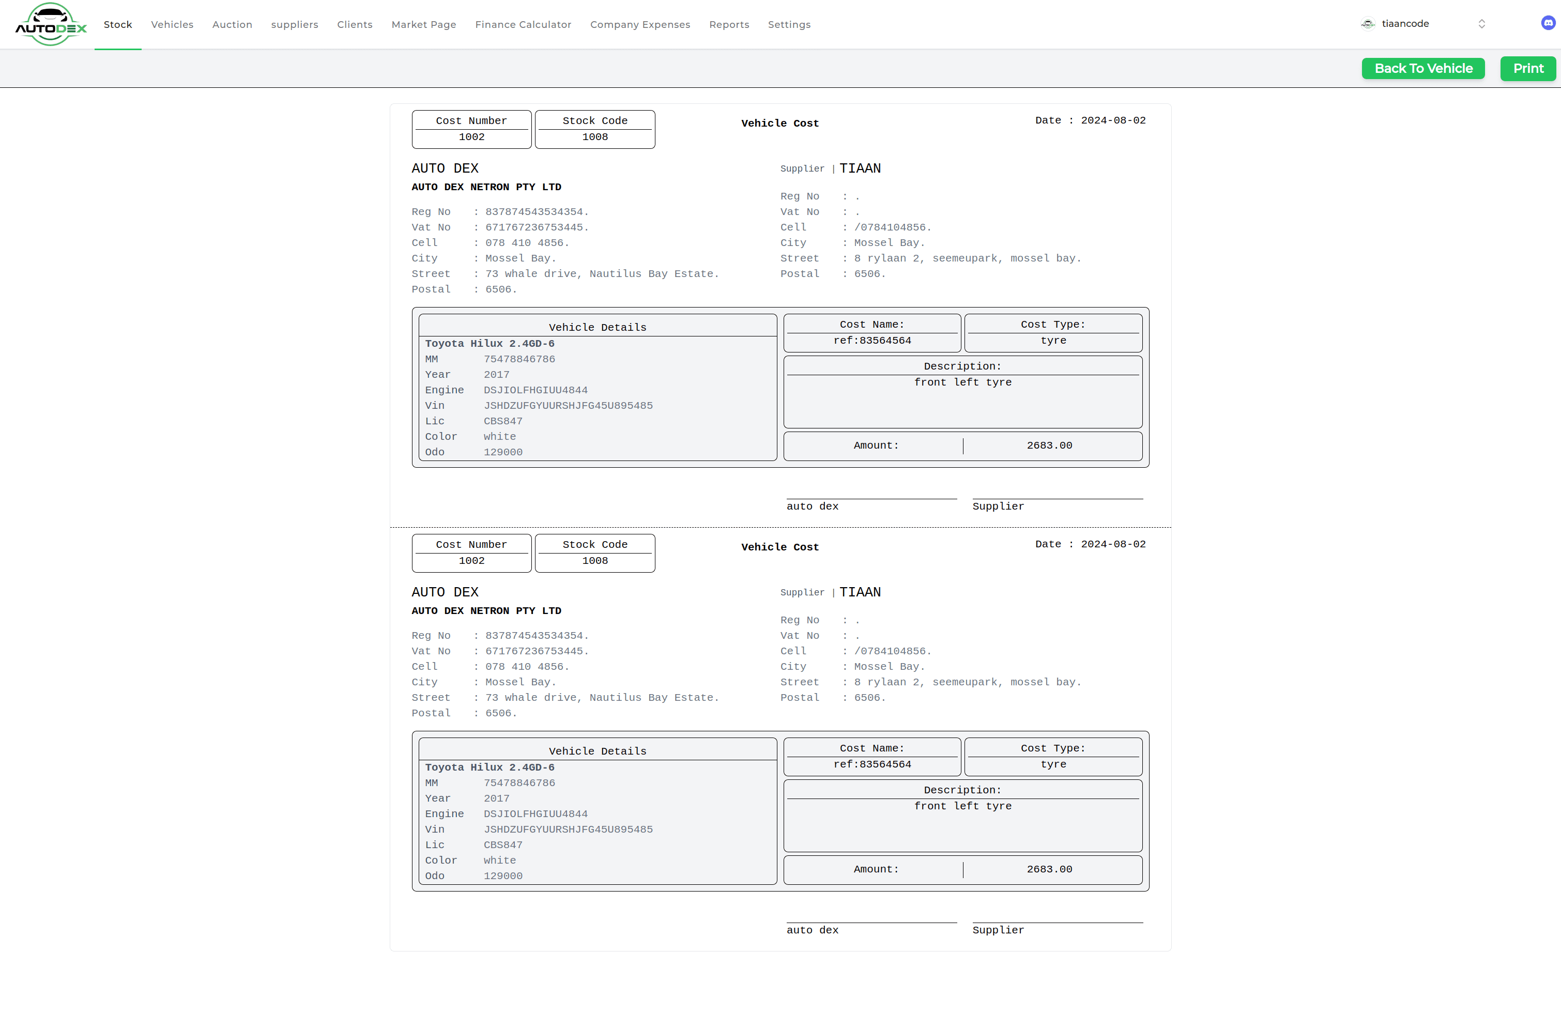Click Cost Name ref:83564564 in the top slip
This screenshot has width=1561, height=1013.
coord(873,340)
